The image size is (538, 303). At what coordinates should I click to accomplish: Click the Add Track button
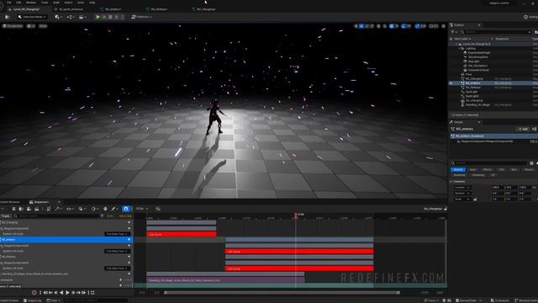pyautogui.click(x=5, y=216)
